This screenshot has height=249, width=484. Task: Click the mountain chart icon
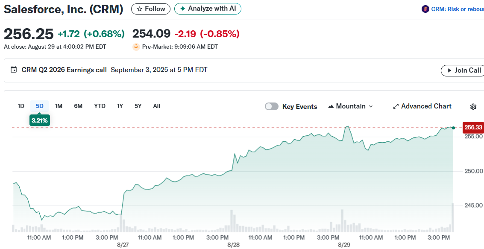[331, 106]
